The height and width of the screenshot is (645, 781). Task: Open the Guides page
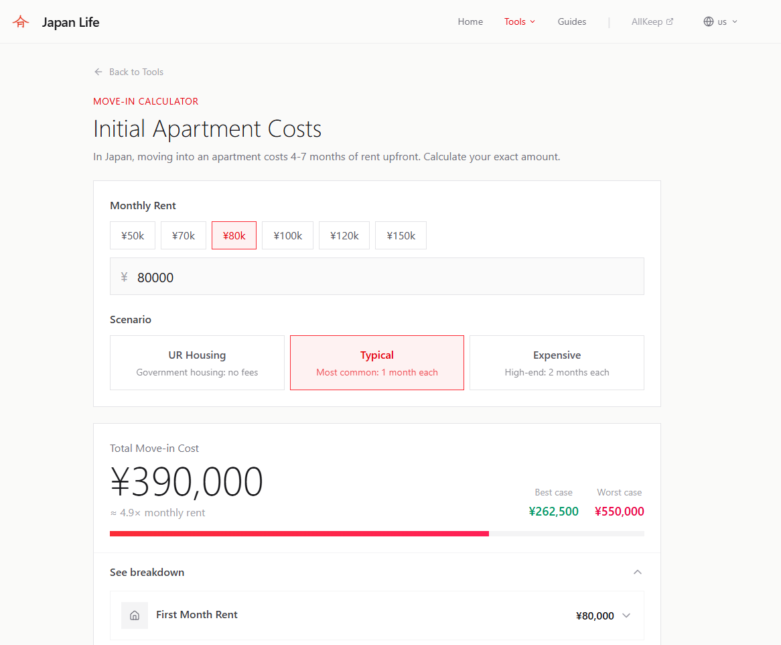(x=572, y=21)
